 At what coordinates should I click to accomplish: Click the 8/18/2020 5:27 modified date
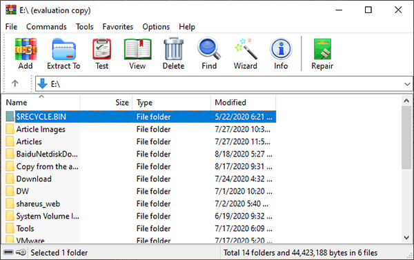(x=244, y=154)
